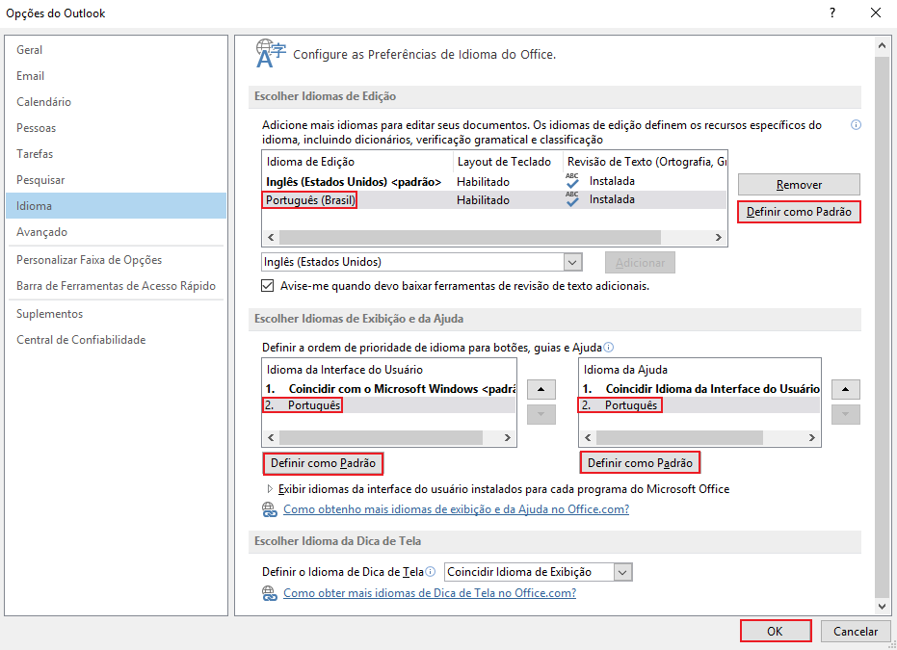Viewport: 897px width, 650px height.
Task: Close the Opções do Outlook dialog
Action: tap(875, 13)
